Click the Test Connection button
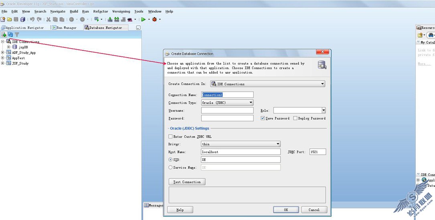This screenshot has width=435, height=220. pyautogui.click(x=187, y=182)
